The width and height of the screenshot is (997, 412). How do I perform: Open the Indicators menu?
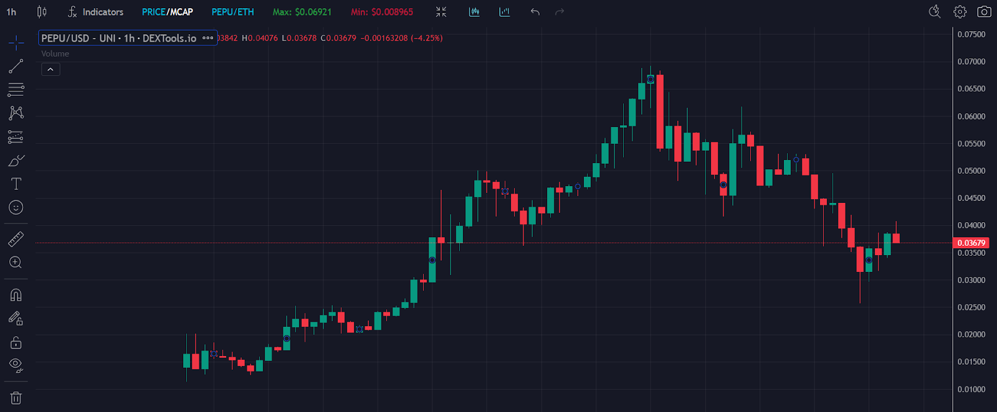pyautogui.click(x=95, y=12)
